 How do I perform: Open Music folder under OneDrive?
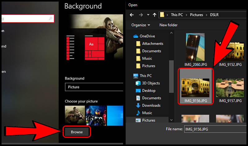click(x=147, y=58)
